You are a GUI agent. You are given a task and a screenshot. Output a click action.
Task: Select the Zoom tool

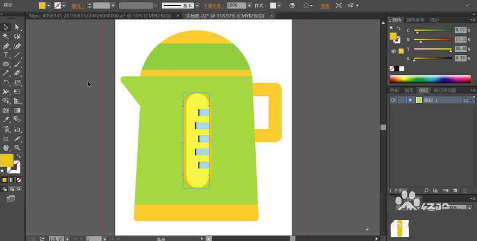coord(17,148)
